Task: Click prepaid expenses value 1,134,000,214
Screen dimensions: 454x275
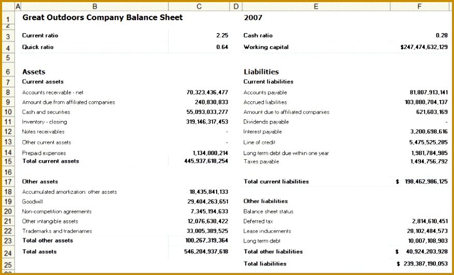Action: 210,153
